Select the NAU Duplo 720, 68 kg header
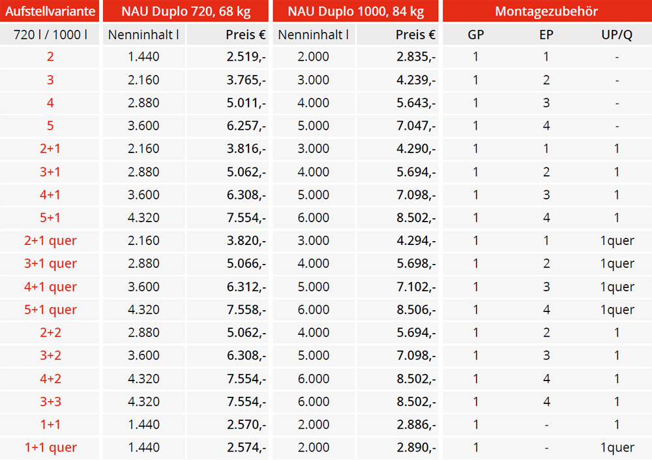This screenshot has height=460, width=652. [186, 11]
